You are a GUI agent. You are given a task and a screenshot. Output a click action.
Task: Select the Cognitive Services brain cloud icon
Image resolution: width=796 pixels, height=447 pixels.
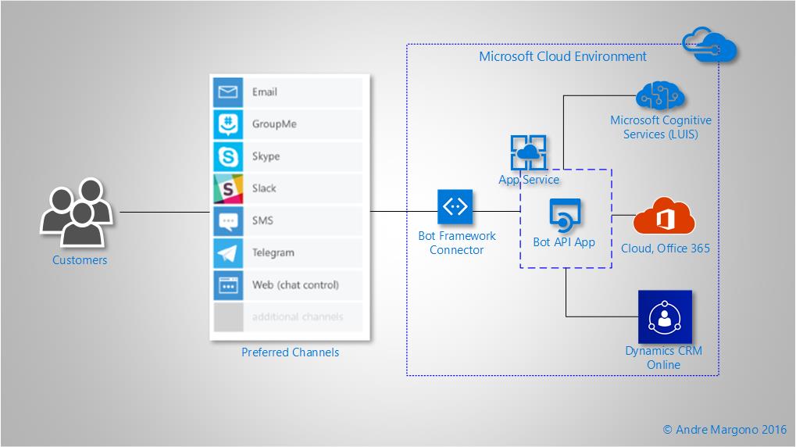pos(660,95)
